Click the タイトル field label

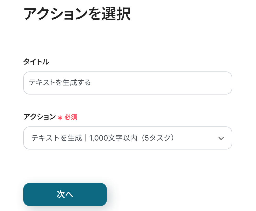coord(36,62)
